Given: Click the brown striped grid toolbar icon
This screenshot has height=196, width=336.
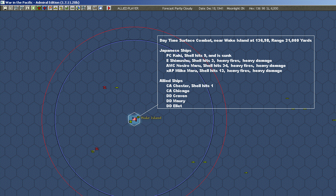Looking at the screenshot, I should [x=95, y=8].
